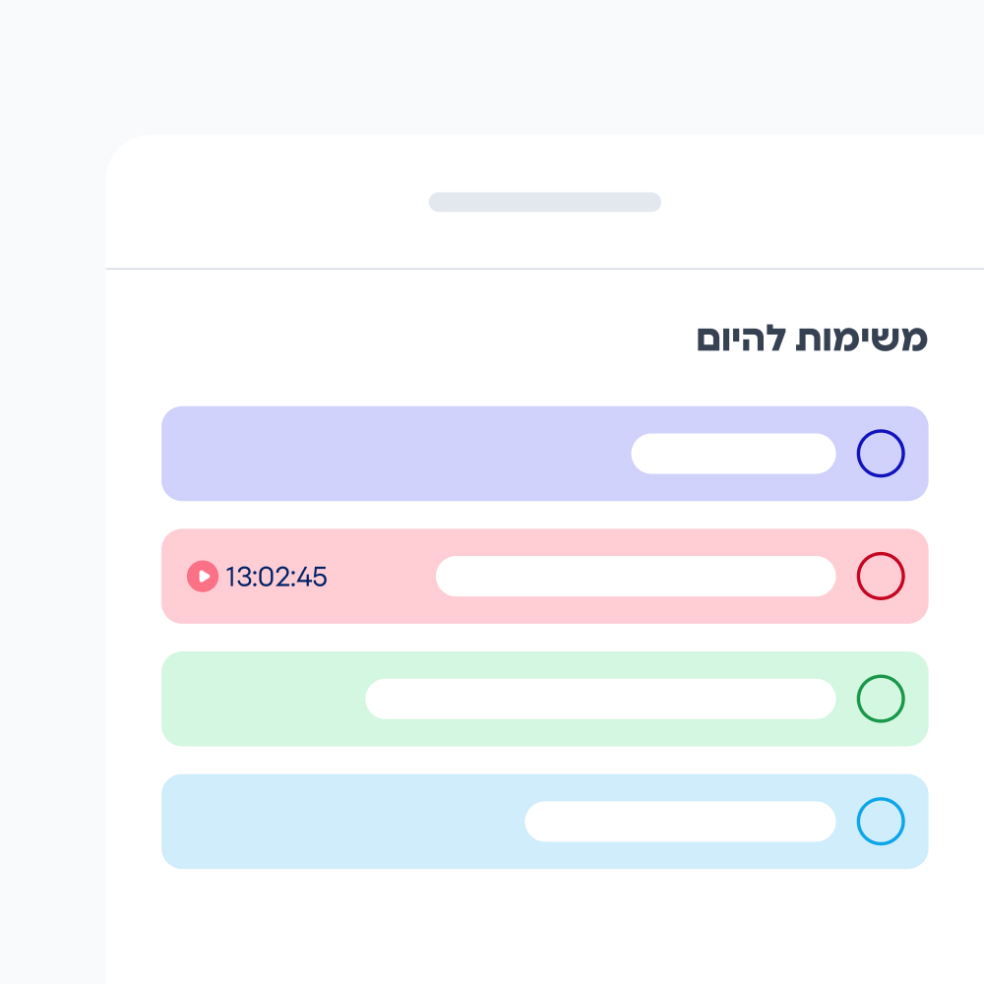The image size is (984, 984).
Task: Select the blue task's title placeholder
Action: pyautogui.click(x=680, y=822)
